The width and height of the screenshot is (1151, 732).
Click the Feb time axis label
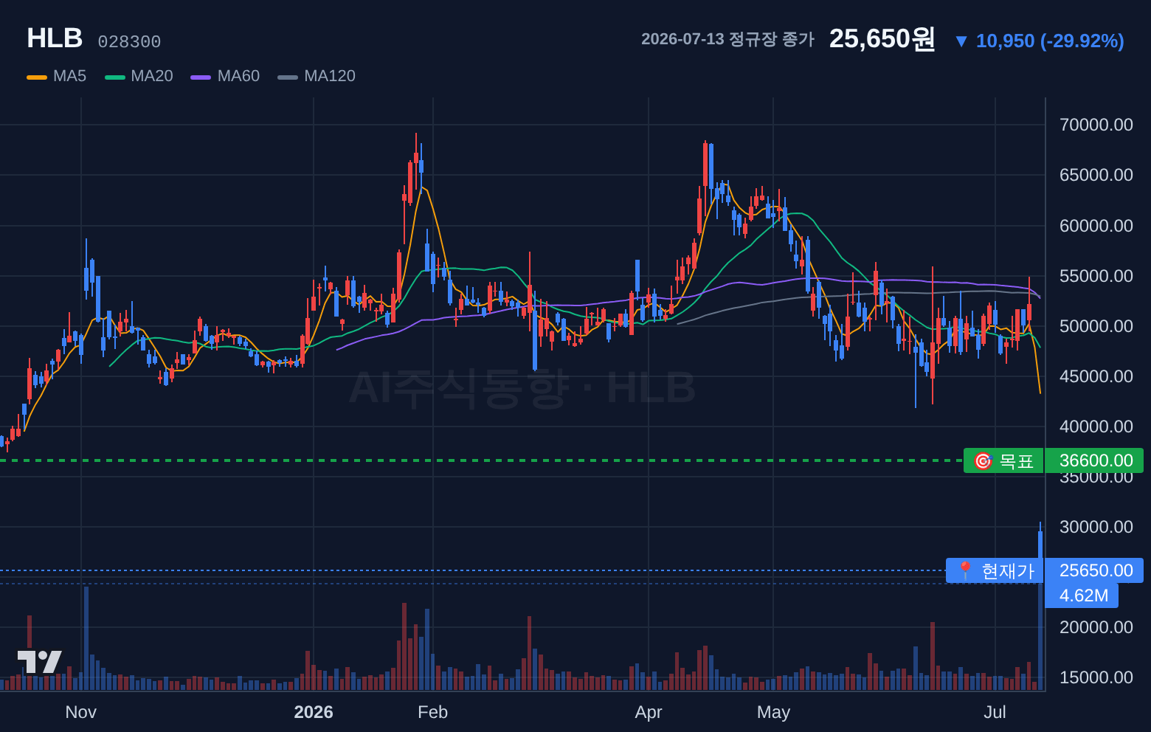coord(432,712)
